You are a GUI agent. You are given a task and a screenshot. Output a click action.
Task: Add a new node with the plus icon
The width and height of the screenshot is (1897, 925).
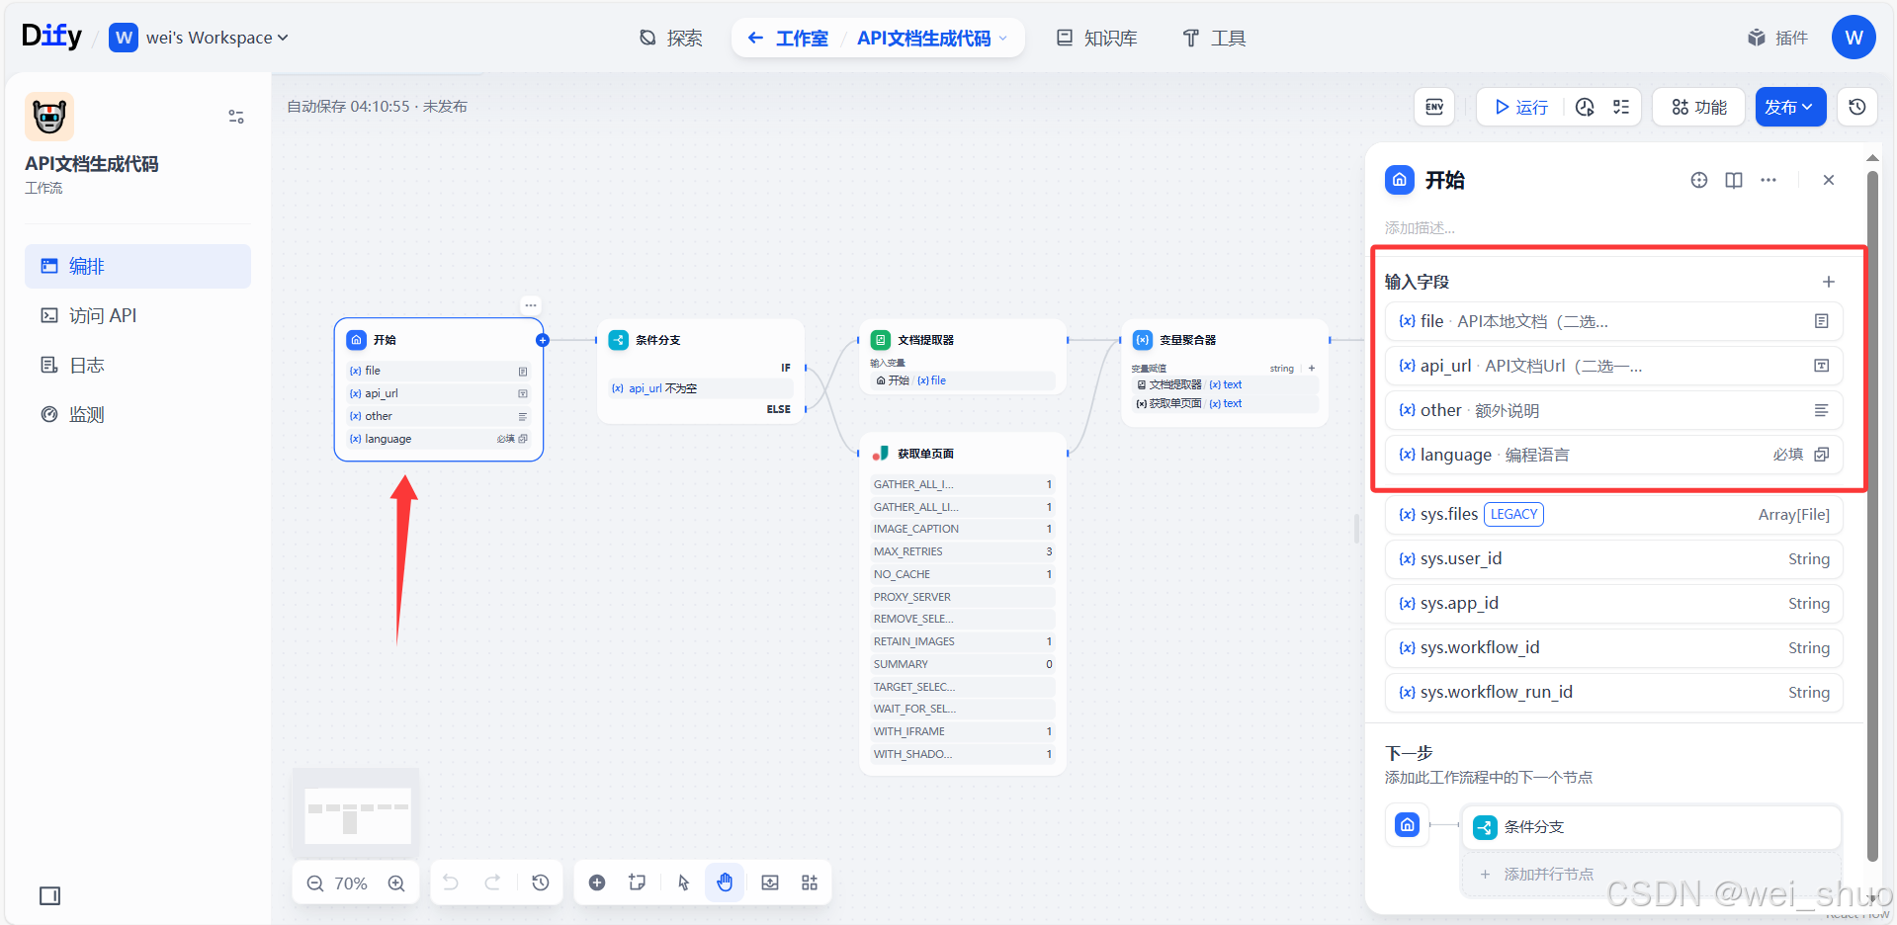597,882
